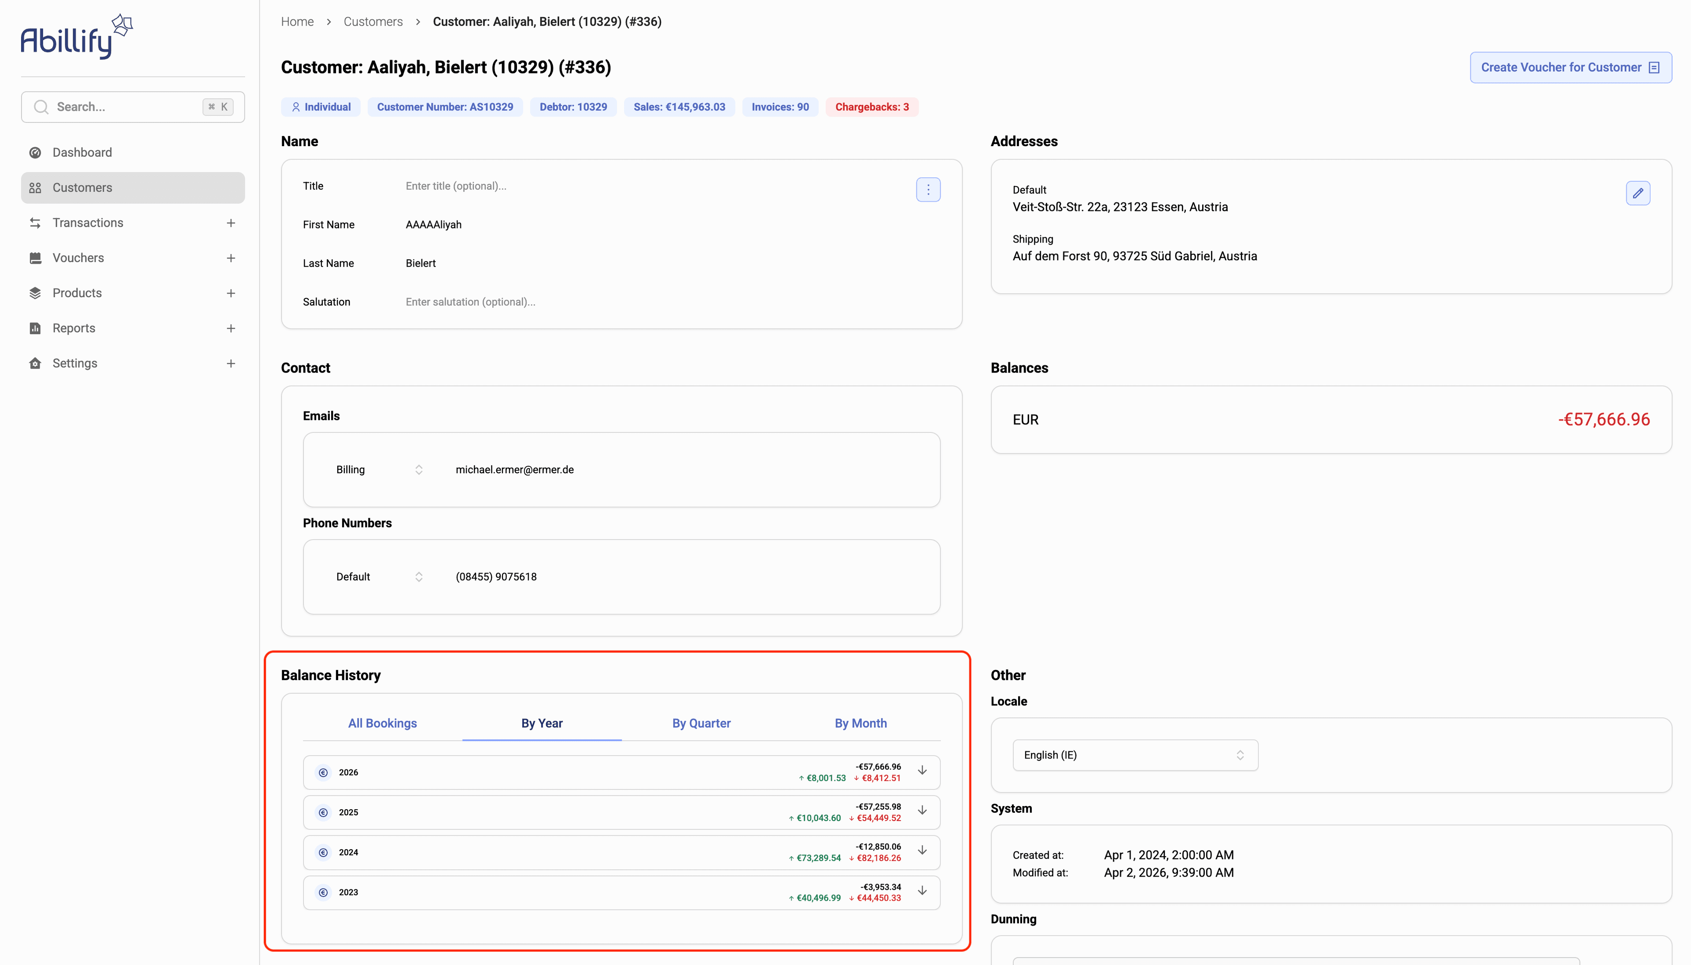Click the Dashboard sidebar icon
Viewport: 1691px width, 965px height.
click(35, 152)
